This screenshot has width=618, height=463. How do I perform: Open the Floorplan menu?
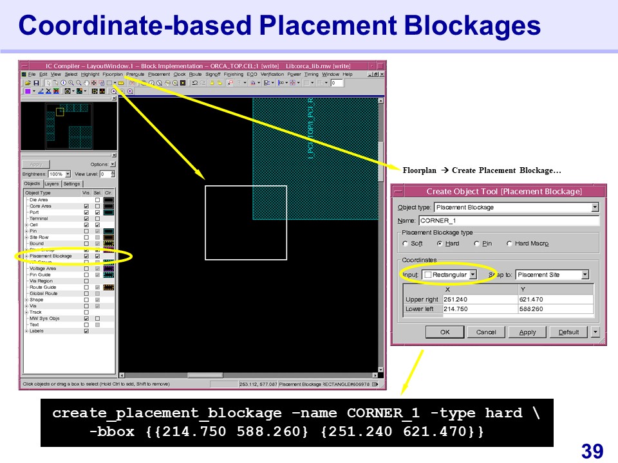pyautogui.click(x=112, y=75)
